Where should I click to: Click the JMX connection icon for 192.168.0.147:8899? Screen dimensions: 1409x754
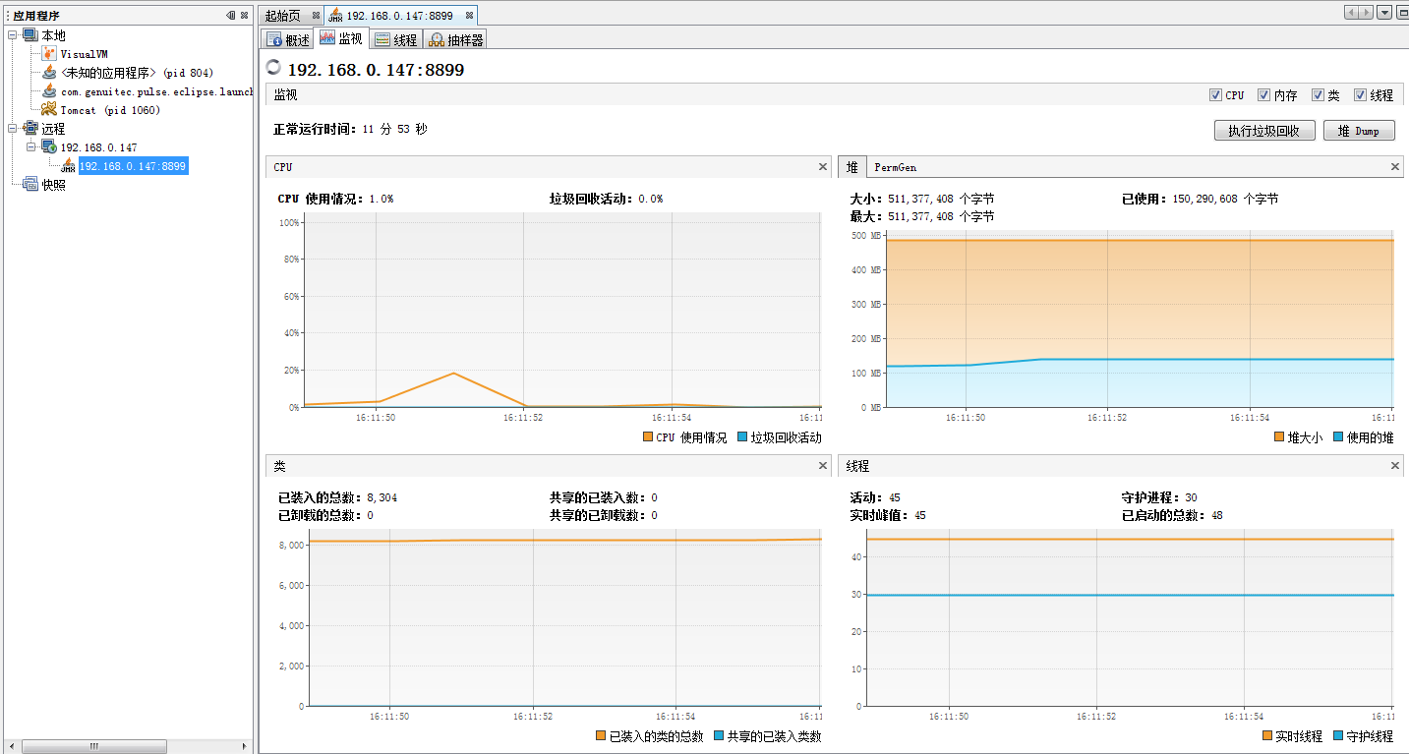68,166
